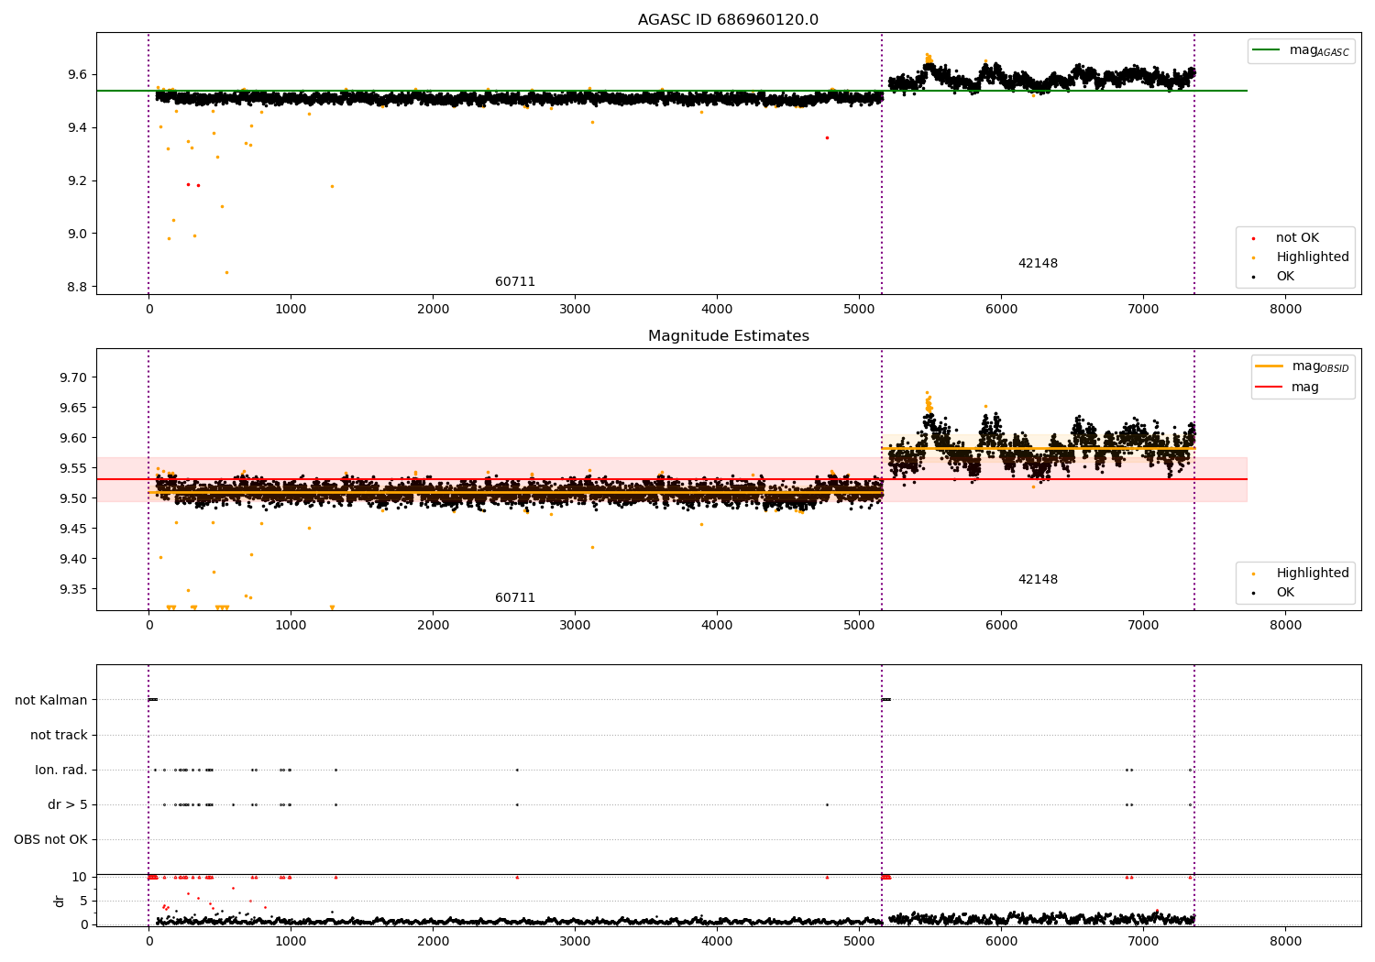The width and height of the screenshot is (1375, 962).
Task: Click x-axis tick '3000' under the bottom plot
Action: [x=575, y=942]
